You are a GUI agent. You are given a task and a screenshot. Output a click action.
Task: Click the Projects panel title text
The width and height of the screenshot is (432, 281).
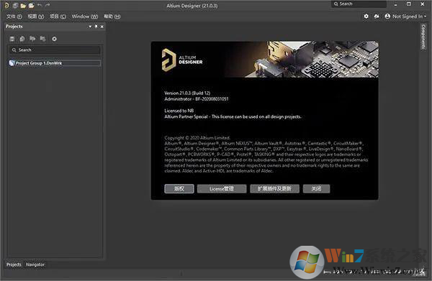[14, 27]
